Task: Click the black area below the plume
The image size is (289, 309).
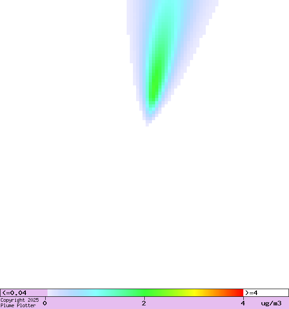Action: [x=145, y=203]
